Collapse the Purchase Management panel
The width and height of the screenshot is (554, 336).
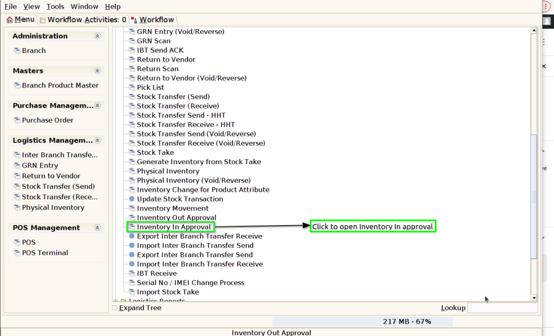tap(97, 105)
